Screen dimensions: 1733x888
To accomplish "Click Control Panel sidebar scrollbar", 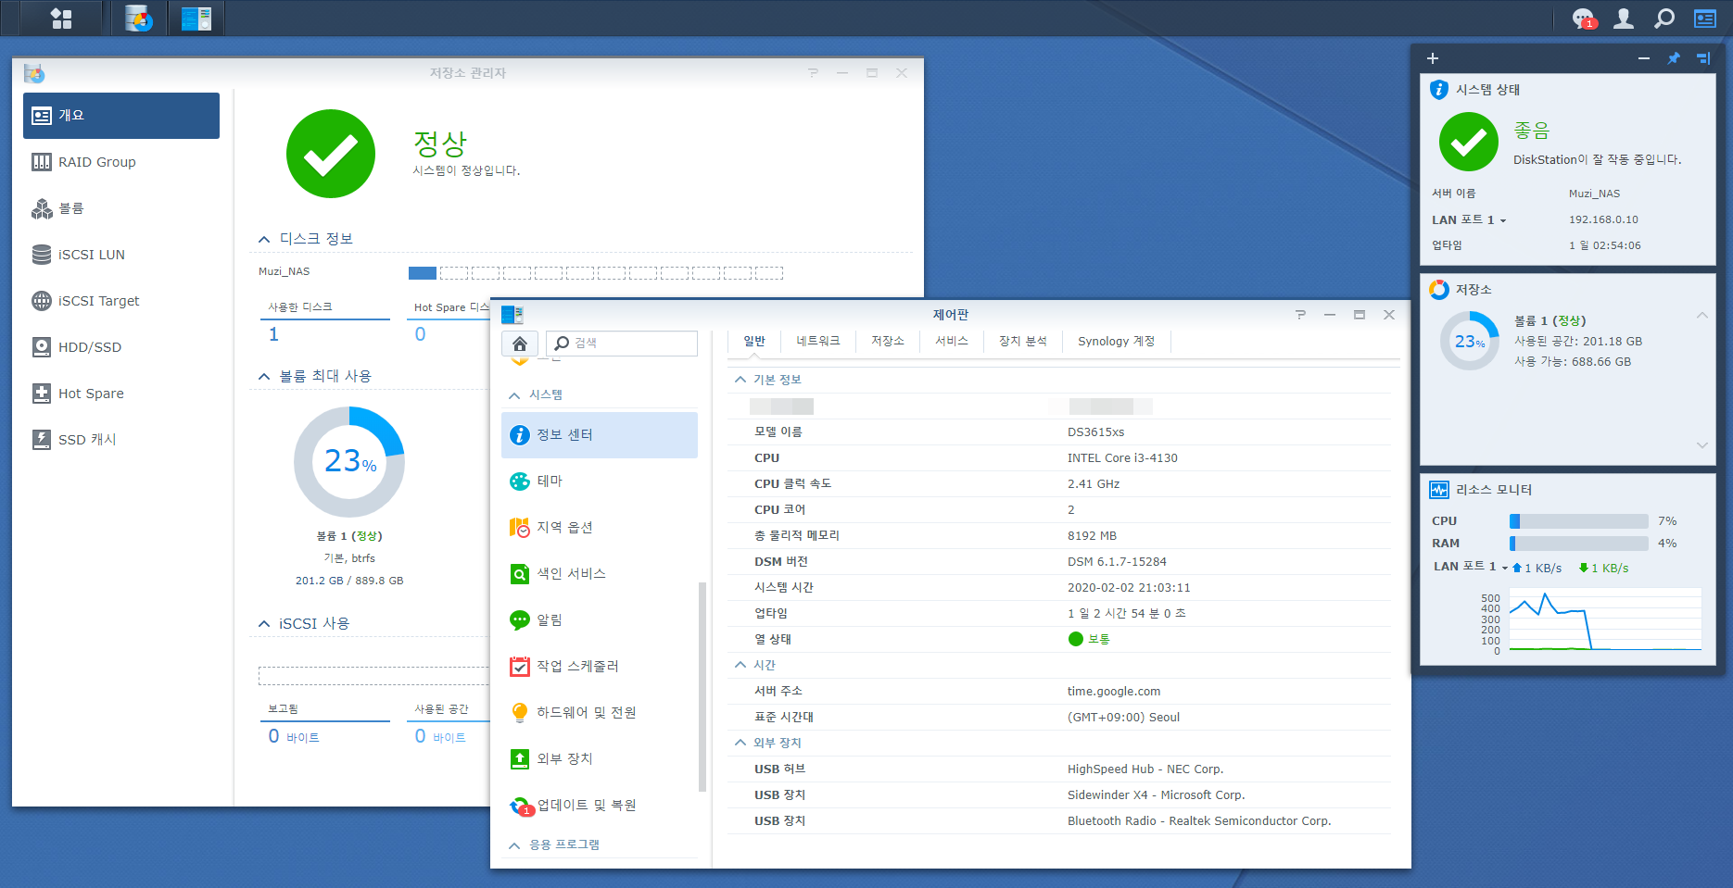I will point(702,687).
